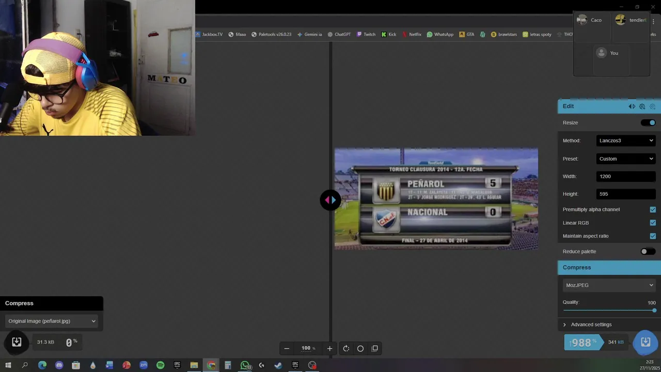The height and width of the screenshot is (372, 661).
Task: Open Windows search from the taskbar
Action: pyautogui.click(x=25, y=365)
